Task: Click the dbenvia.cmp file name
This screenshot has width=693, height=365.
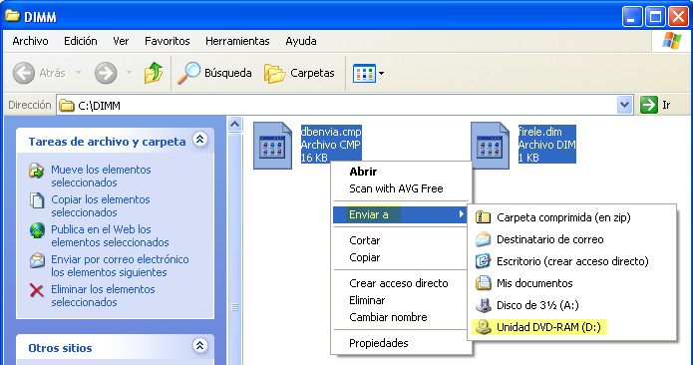Action: click(331, 132)
